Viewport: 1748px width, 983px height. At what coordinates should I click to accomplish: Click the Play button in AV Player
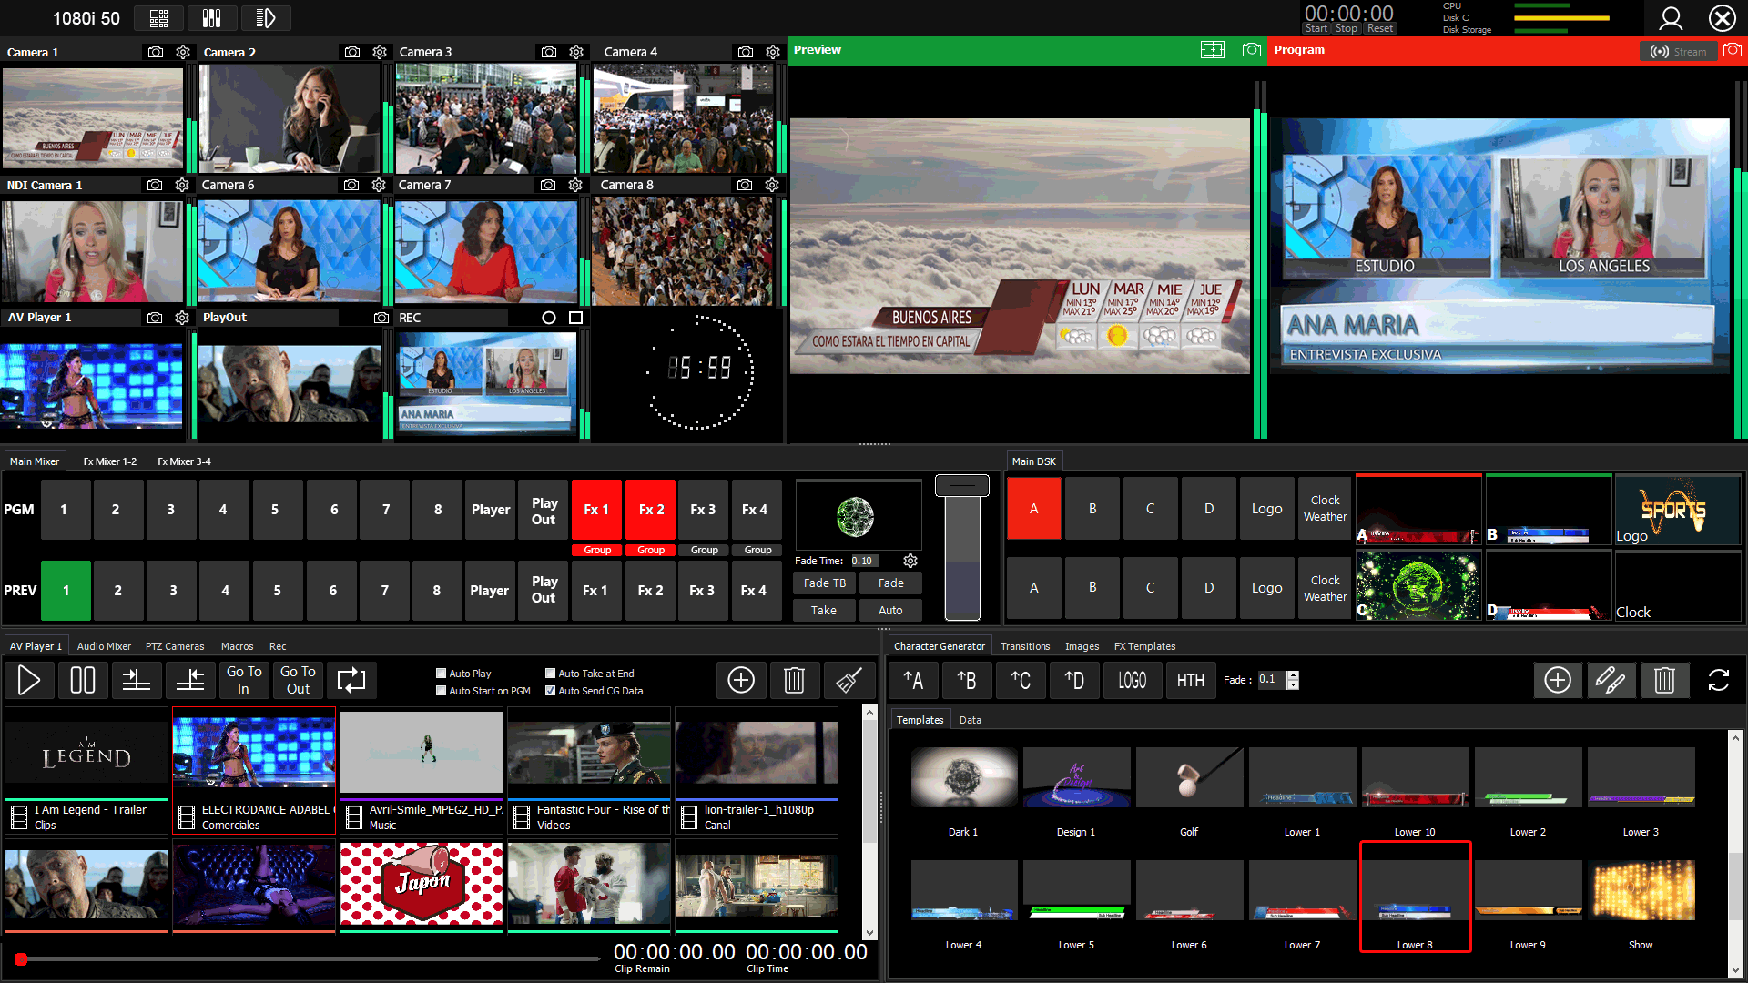tap(28, 680)
